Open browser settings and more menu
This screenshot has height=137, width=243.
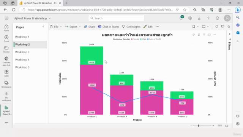tap(229, 10)
